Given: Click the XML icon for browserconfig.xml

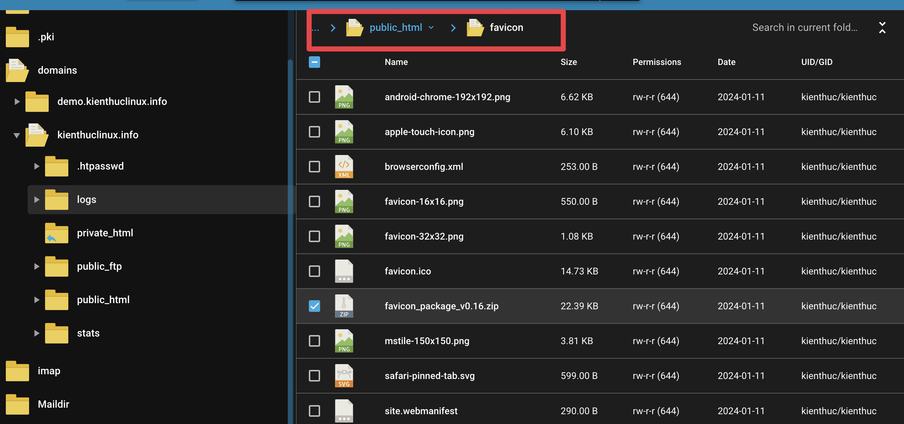Looking at the screenshot, I should (344, 167).
